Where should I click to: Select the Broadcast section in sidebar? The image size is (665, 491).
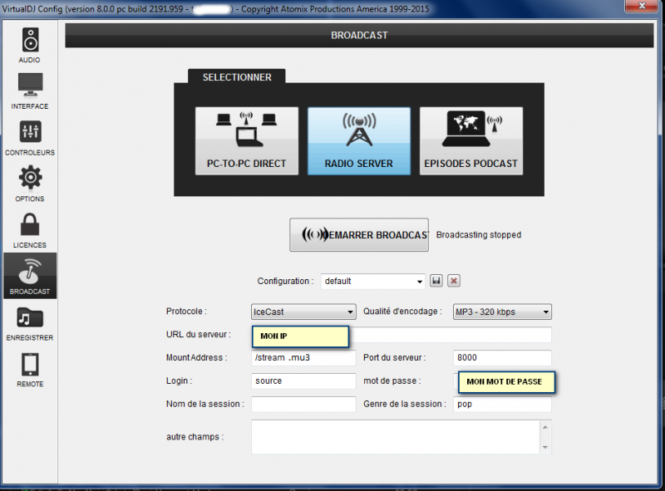point(30,276)
